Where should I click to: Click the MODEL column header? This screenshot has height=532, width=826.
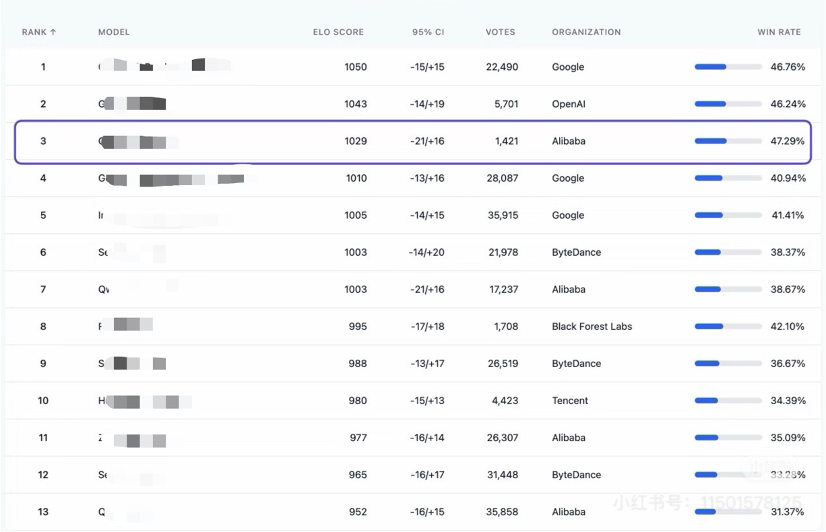[x=114, y=32]
